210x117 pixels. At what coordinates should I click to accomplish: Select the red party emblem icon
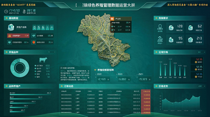9,36
